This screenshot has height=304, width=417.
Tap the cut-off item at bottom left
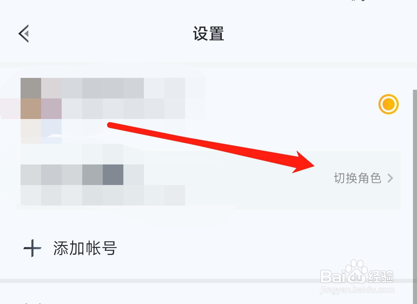click(38, 302)
